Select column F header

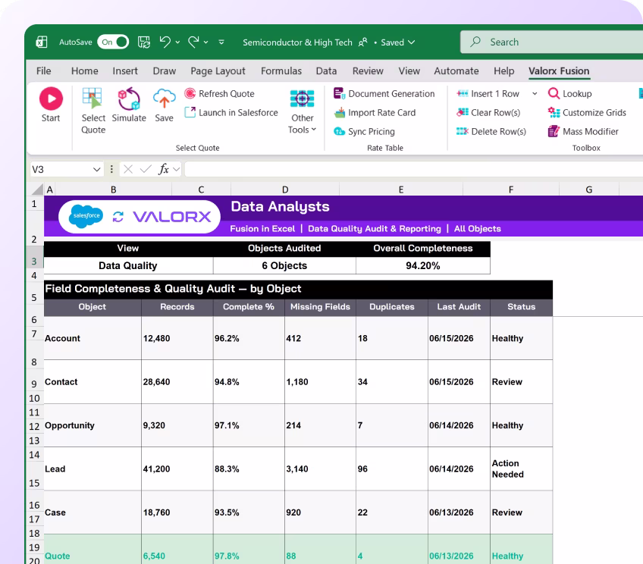511,190
